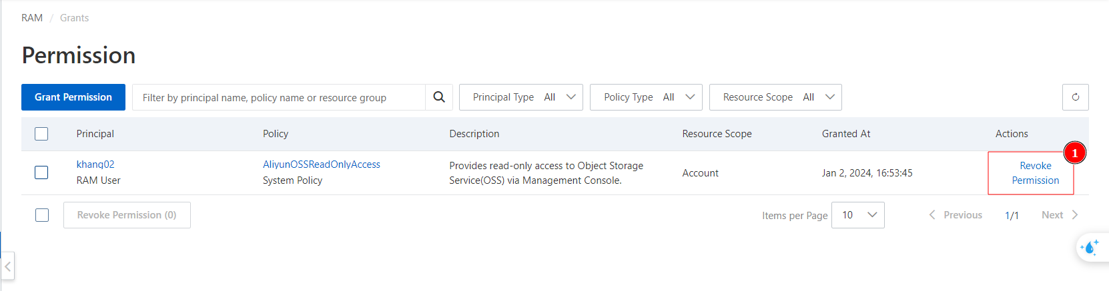Change the Items per Page dropdown
This screenshot has height=291, width=1109.
click(x=857, y=215)
